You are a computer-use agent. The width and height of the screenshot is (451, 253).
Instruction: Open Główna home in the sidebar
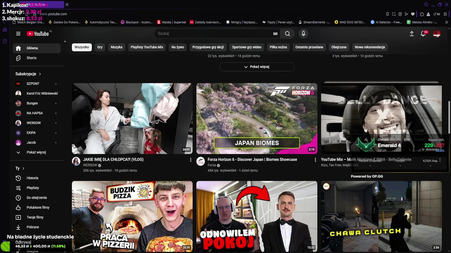point(37,48)
